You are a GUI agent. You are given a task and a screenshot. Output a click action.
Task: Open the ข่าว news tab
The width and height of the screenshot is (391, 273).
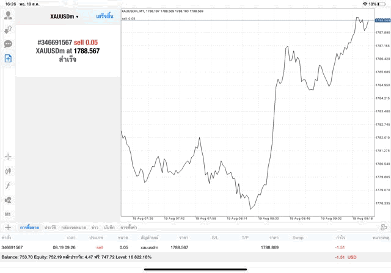click(95, 227)
